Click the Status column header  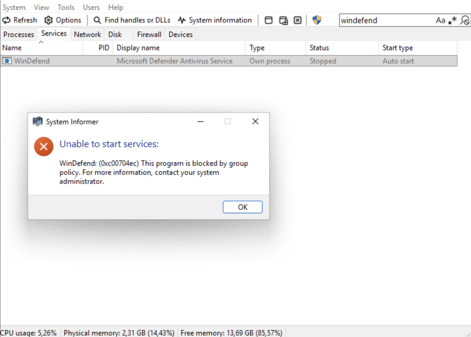[x=319, y=48]
